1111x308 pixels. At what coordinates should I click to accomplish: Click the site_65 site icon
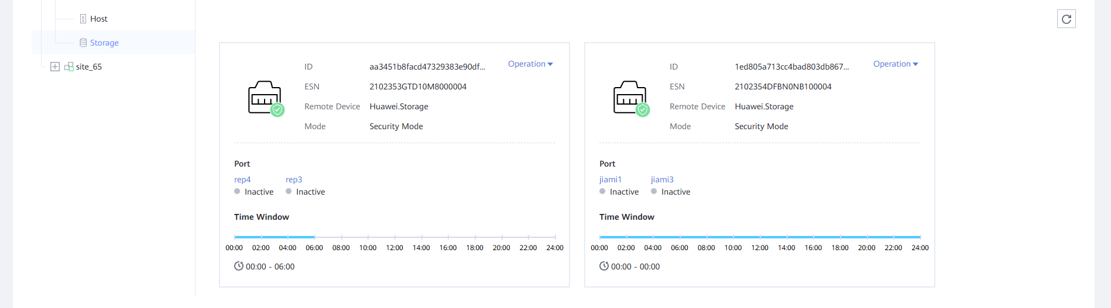pos(68,67)
